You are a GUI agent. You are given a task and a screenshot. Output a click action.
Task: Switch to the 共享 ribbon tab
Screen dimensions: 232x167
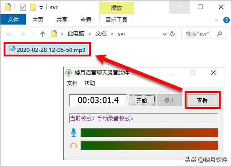coord(62,20)
